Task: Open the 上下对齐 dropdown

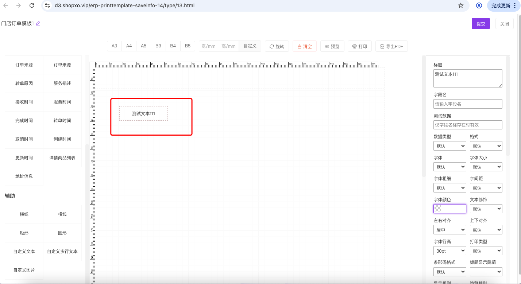Action: pyautogui.click(x=486, y=230)
